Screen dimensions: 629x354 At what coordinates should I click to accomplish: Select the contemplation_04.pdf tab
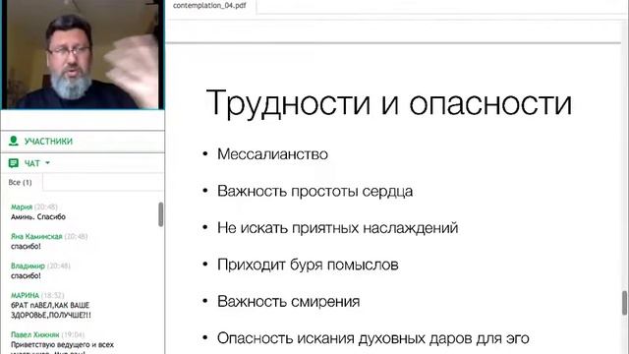[209, 6]
